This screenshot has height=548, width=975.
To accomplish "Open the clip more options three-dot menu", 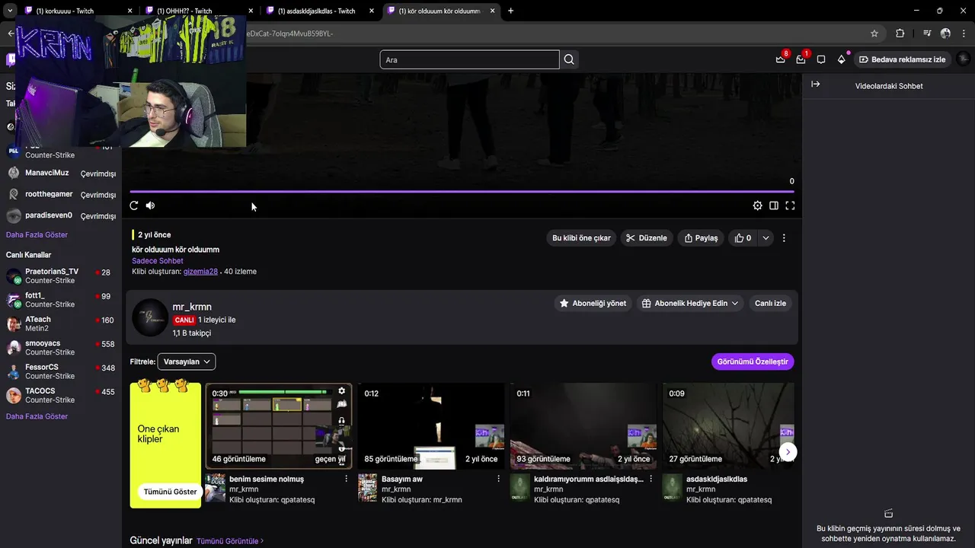I will [784, 238].
